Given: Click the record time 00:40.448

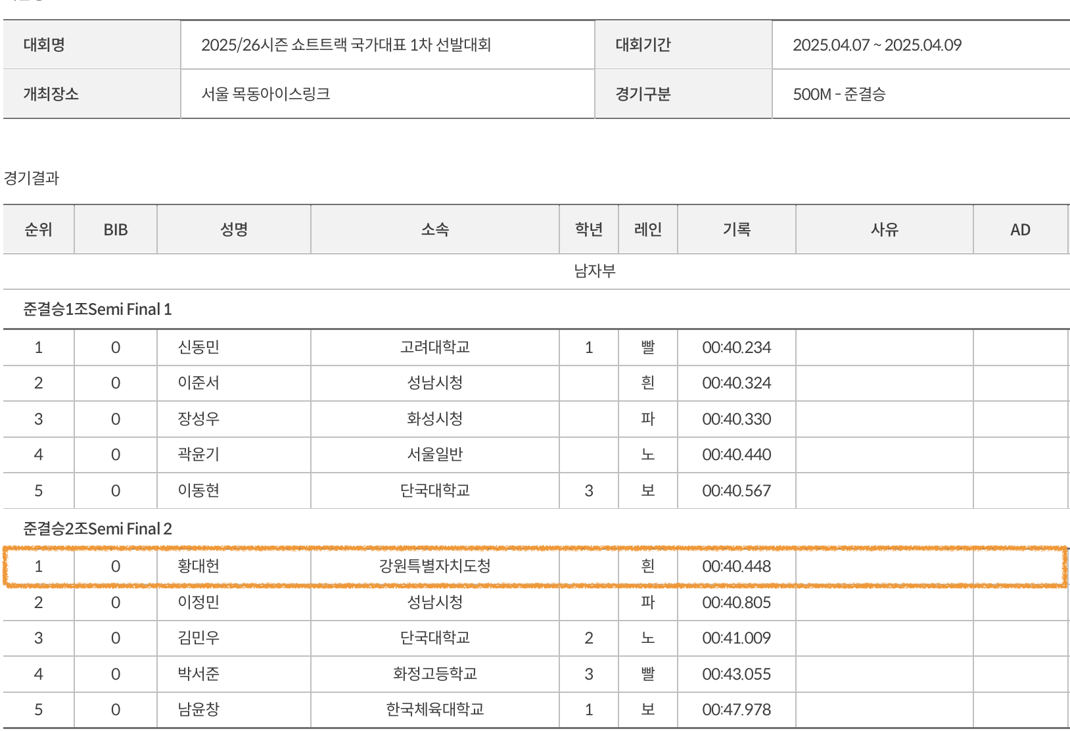Looking at the screenshot, I should [736, 566].
